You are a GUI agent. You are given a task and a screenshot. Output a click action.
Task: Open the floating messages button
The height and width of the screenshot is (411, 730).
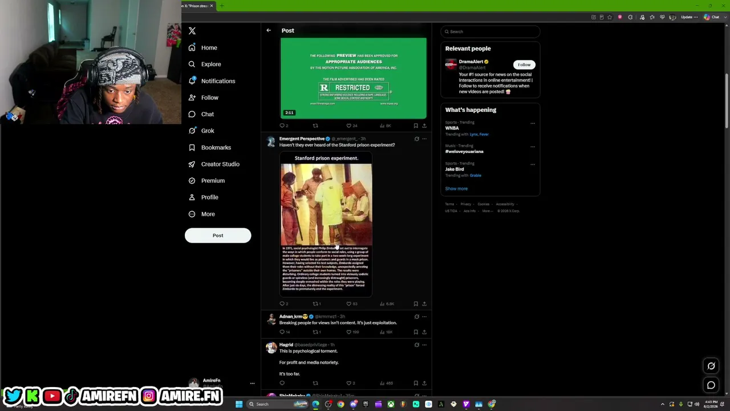711,385
